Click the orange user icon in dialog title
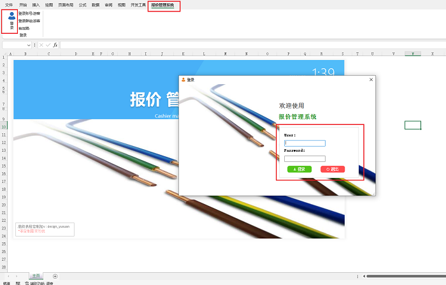The height and width of the screenshot is (285, 446). pyautogui.click(x=183, y=80)
